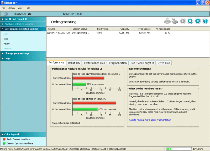The width and height of the screenshot is (210, 151).
Task: Click the 69 % free space value
Action: click(167, 33)
